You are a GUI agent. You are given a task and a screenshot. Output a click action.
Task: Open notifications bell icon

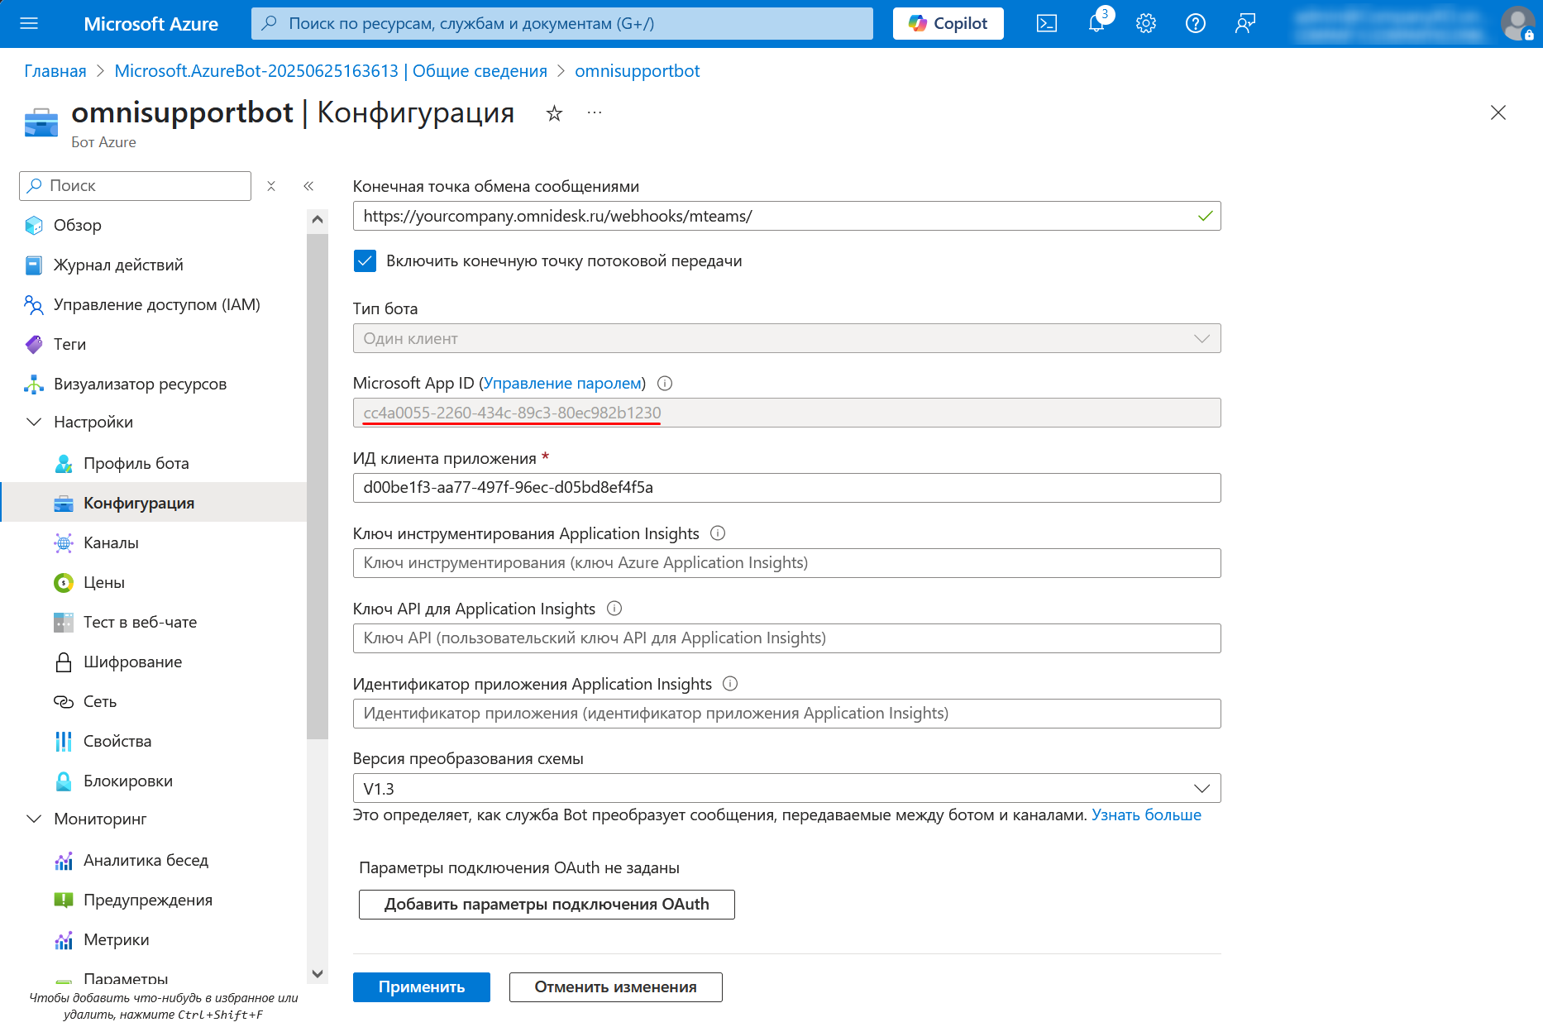coord(1097,24)
